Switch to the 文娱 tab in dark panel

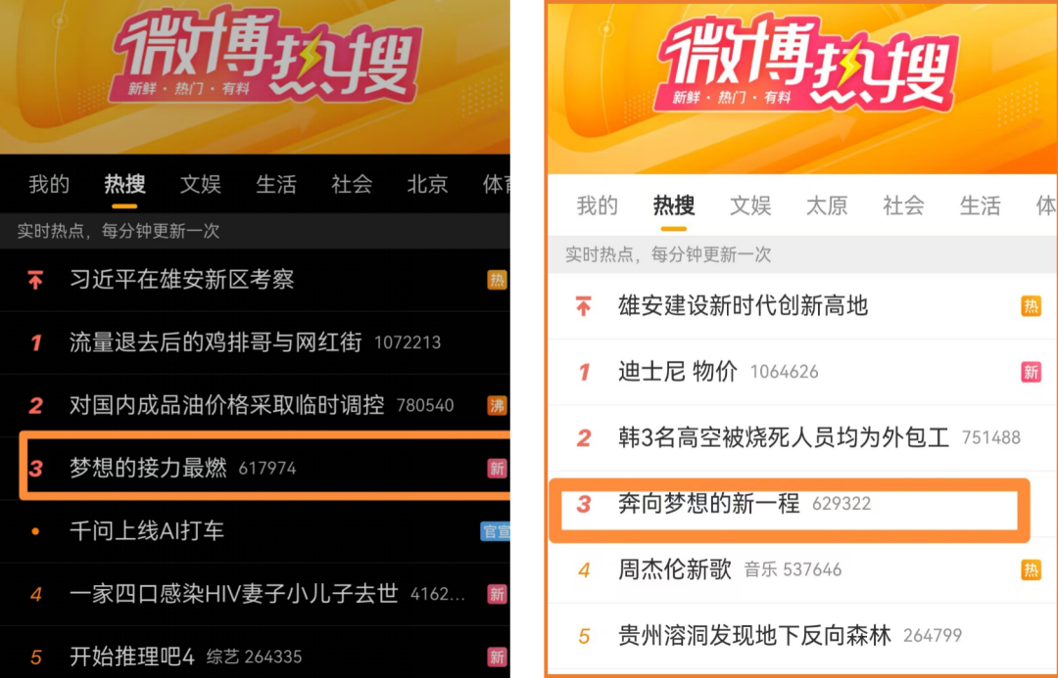click(x=201, y=184)
